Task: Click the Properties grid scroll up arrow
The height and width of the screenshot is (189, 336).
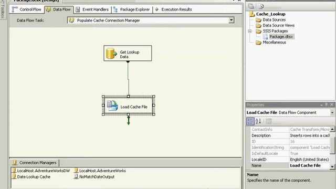Action: 332,129
